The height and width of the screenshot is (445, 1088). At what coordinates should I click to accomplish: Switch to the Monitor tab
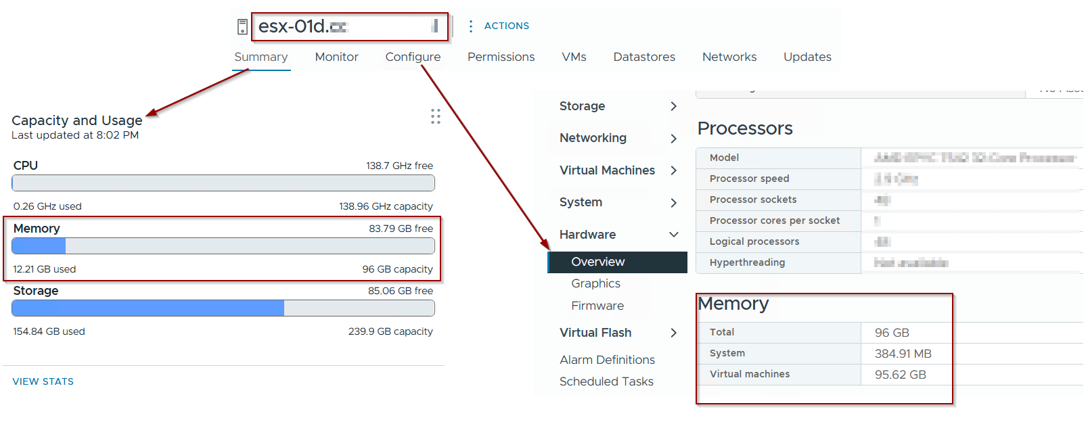pos(336,57)
